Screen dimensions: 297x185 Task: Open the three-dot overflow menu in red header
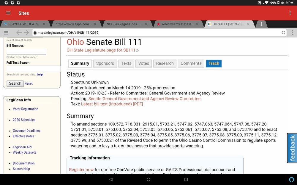[290, 13]
